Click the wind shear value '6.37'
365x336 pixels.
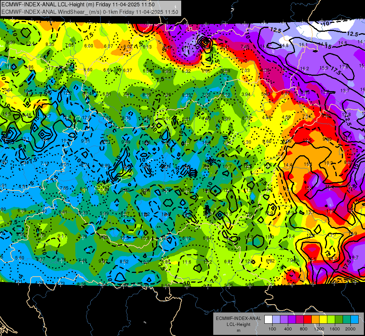coord(128,71)
